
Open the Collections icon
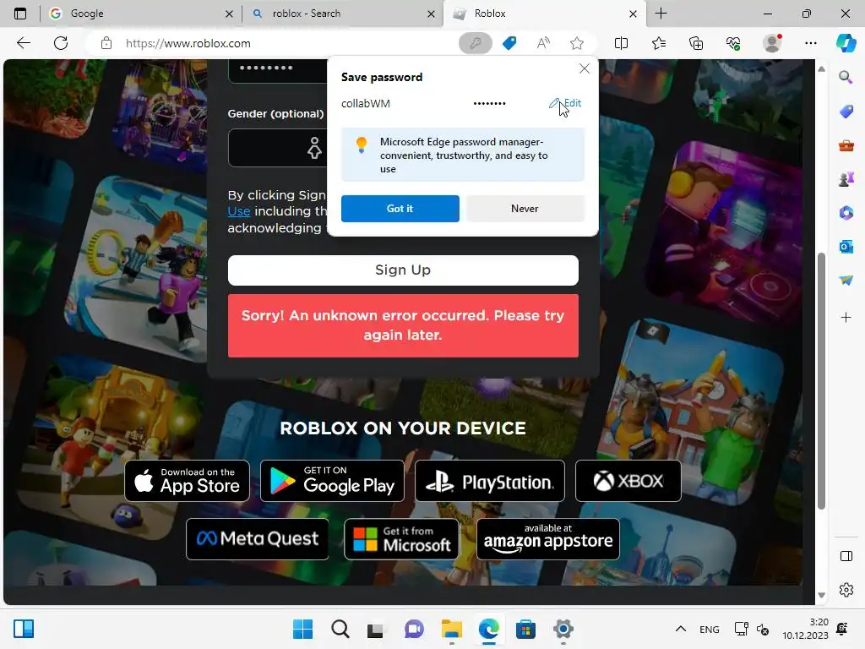click(x=696, y=43)
